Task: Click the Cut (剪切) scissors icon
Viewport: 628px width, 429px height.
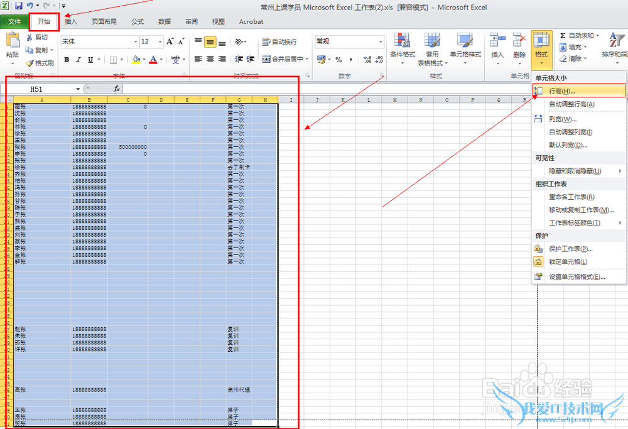Action: [x=30, y=38]
